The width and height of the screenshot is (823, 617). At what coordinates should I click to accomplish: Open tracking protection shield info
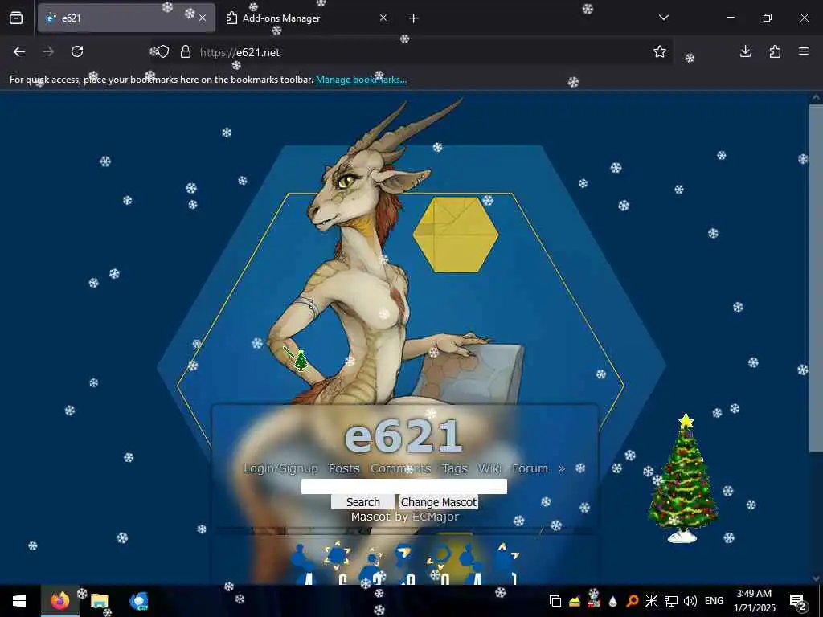[x=163, y=52]
